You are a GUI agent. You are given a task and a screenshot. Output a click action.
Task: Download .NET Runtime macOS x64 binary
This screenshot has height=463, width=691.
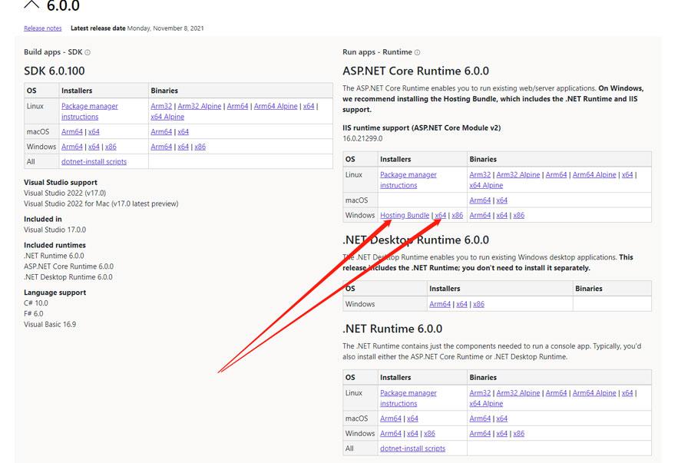coord(502,418)
